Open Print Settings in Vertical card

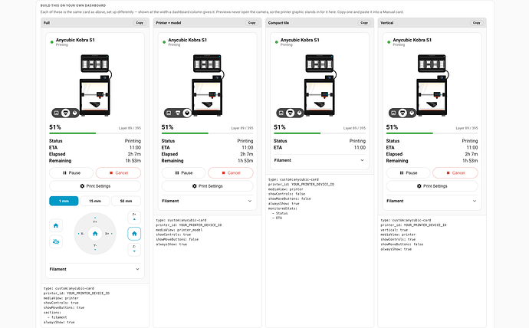coord(432,186)
